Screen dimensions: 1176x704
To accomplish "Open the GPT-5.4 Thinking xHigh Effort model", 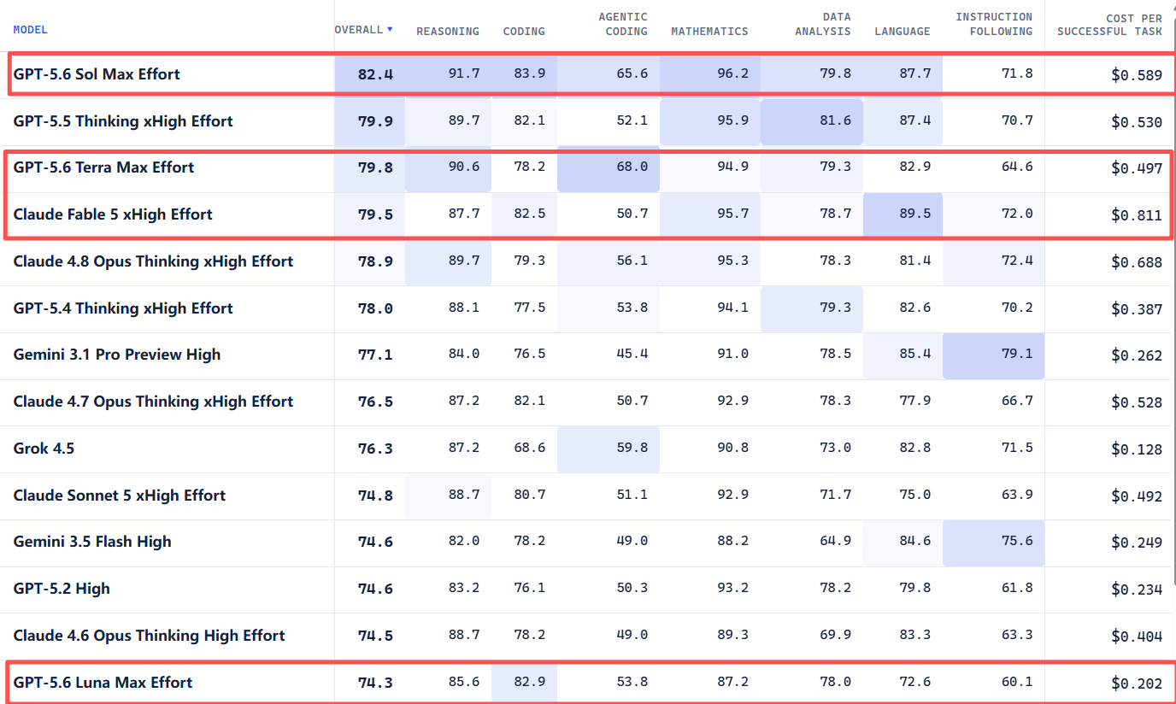I will click(123, 308).
